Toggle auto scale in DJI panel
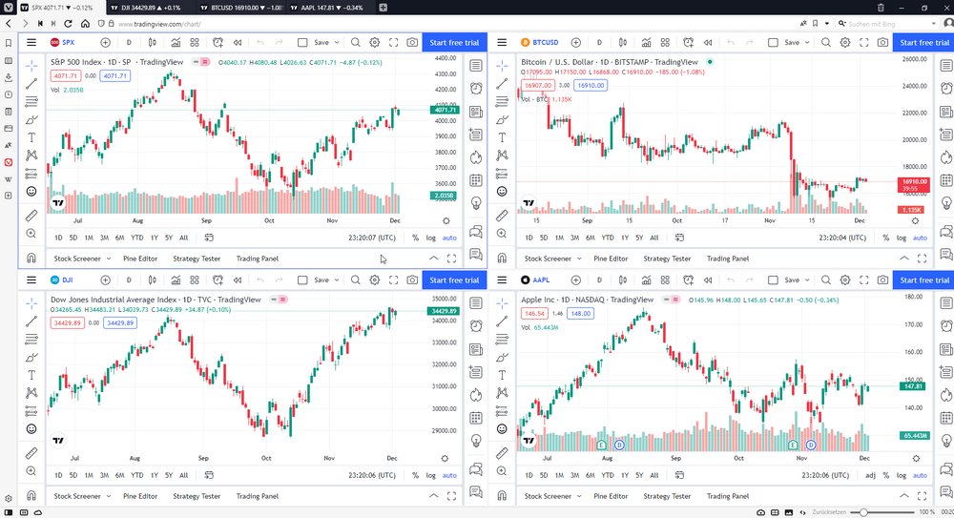This screenshot has width=954, height=518. pyautogui.click(x=449, y=475)
